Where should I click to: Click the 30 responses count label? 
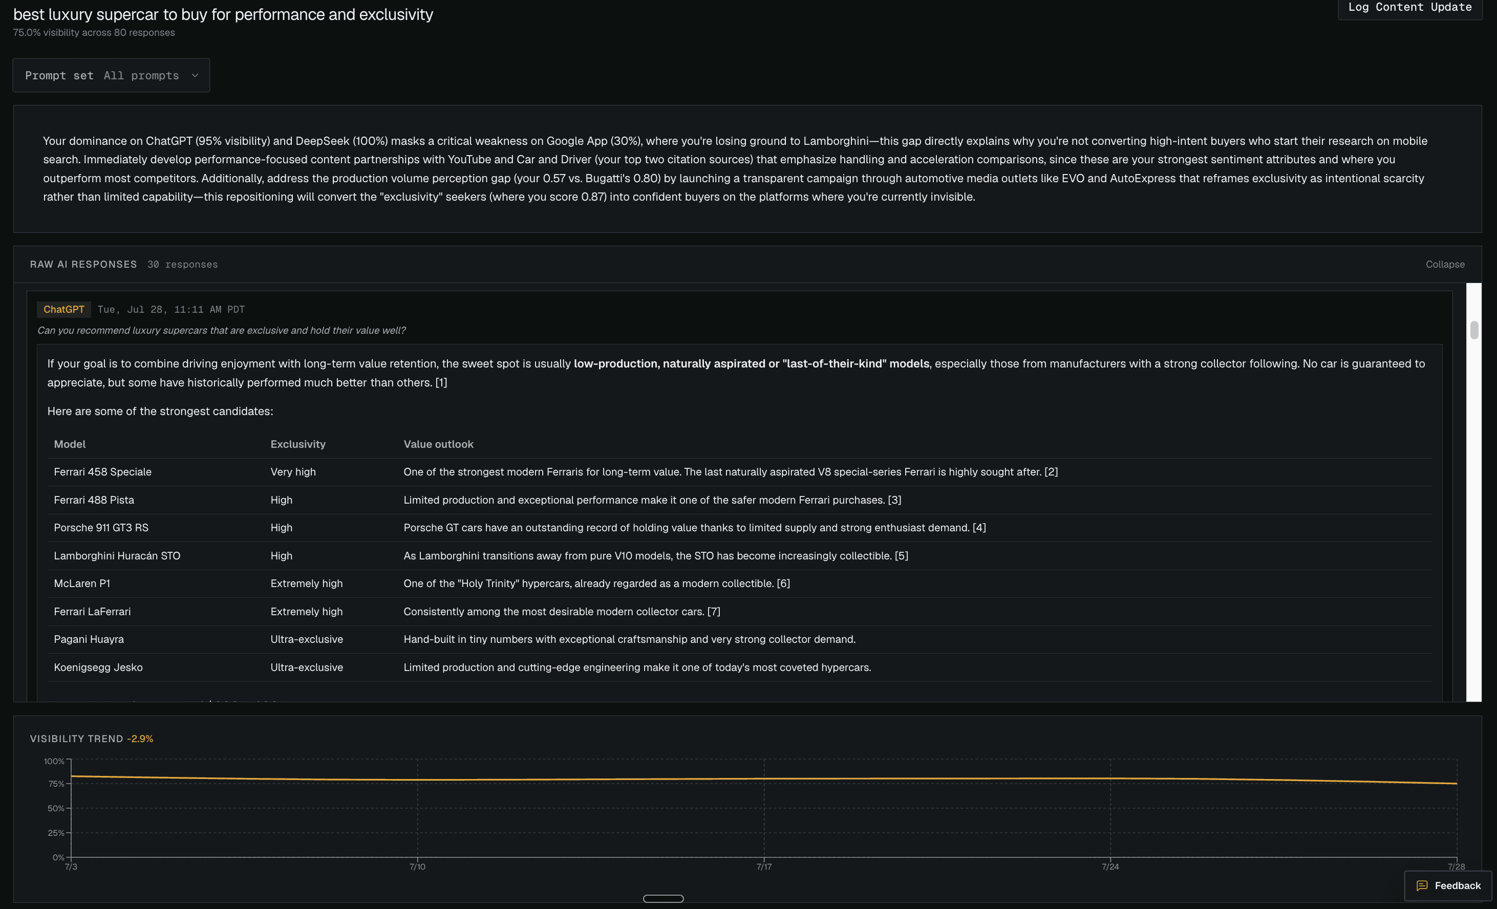tap(182, 264)
